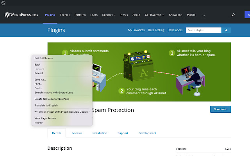The image size is (250, 156).
Task: Open the Plugins nav item
Action: 50,15
